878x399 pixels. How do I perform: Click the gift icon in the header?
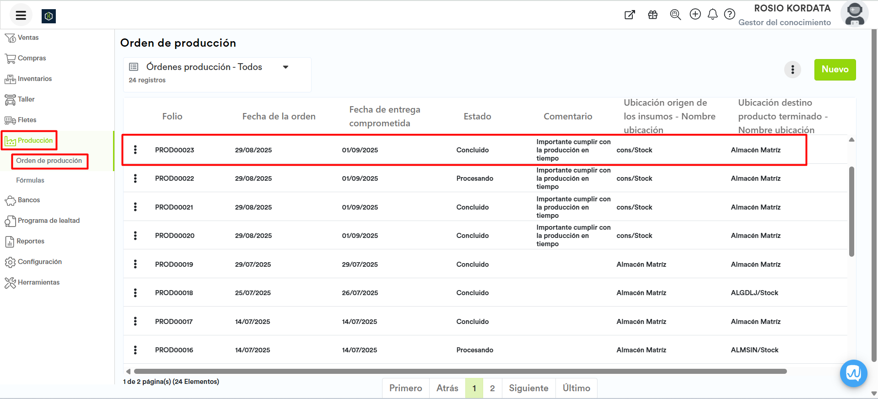tap(653, 15)
